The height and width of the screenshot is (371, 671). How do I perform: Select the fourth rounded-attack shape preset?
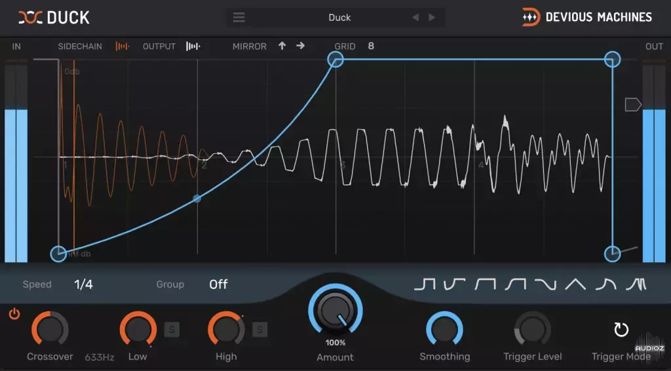point(515,284)
